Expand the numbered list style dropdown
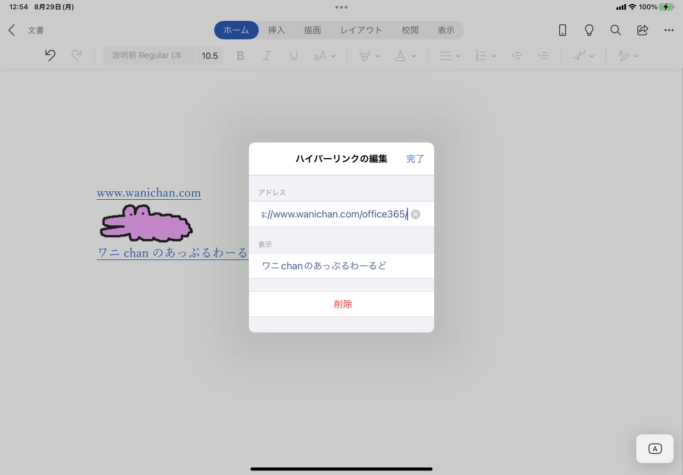The width and height of the screenshot is (683, 475). [494, 56]
